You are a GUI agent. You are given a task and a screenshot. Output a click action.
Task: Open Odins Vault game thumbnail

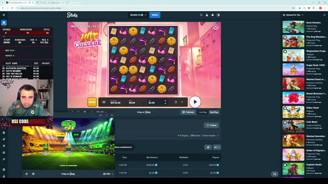(293, 112)
